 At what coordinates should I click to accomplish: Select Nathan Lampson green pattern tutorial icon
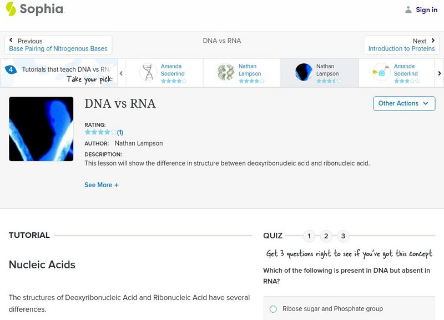pyautogui.click(x=226, y=73)
